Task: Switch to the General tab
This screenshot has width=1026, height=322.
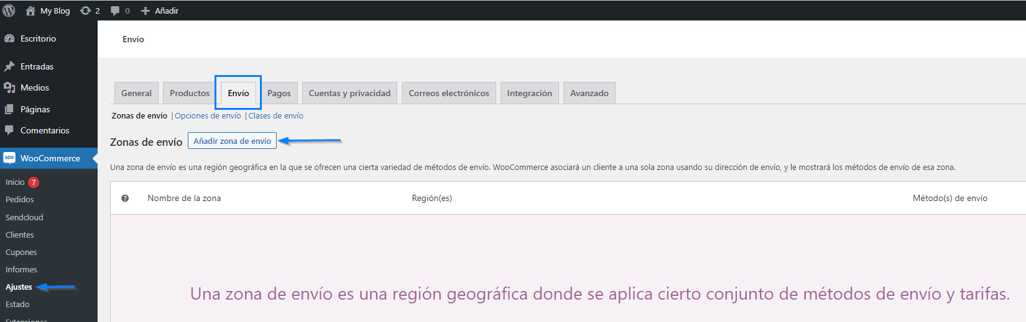Action: coord(136,93)
